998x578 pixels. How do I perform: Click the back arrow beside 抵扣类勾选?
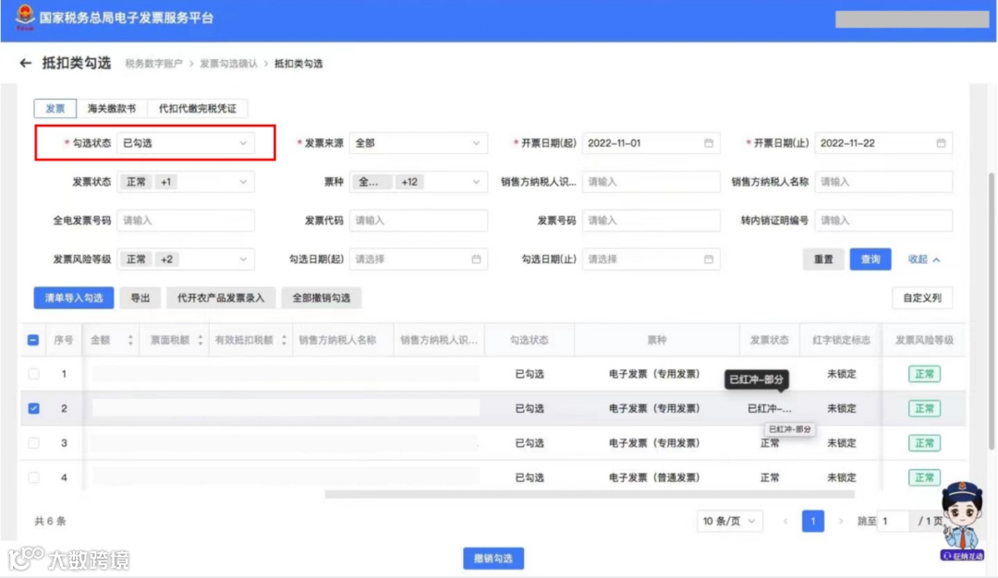tap(26, 62)
